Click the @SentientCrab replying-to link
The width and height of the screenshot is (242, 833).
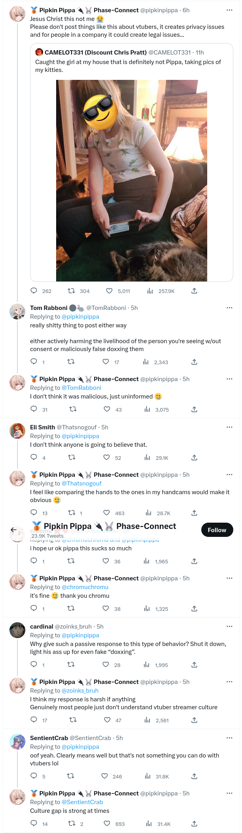click(x=82, y=802)
